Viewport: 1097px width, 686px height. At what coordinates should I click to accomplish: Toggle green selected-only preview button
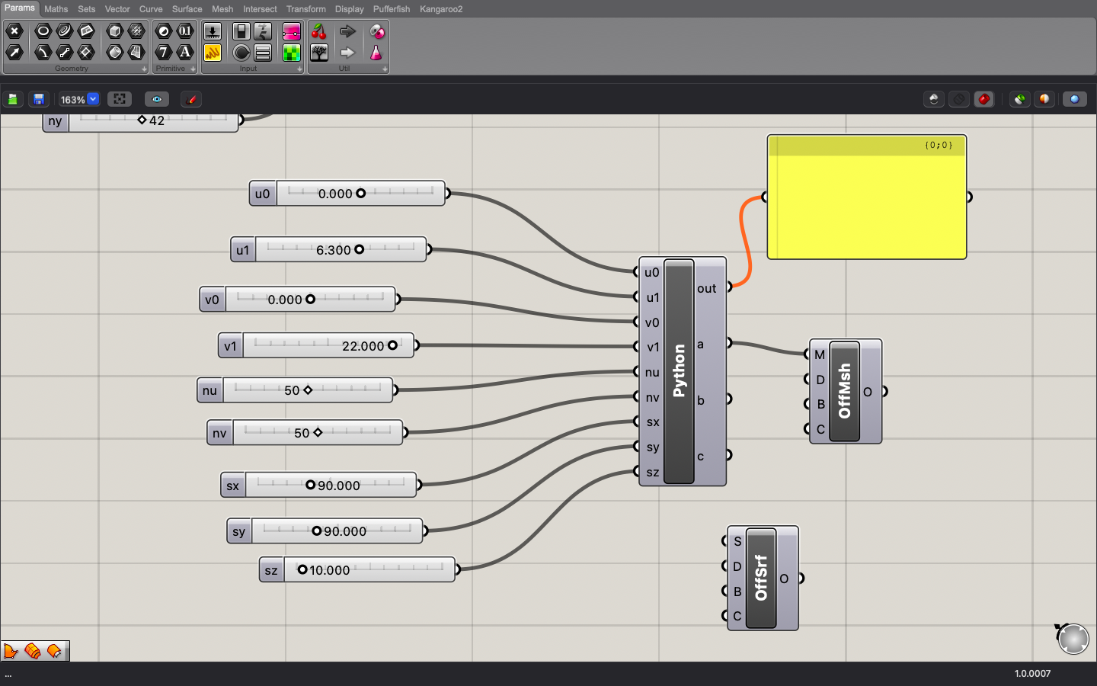(1020, 99)
